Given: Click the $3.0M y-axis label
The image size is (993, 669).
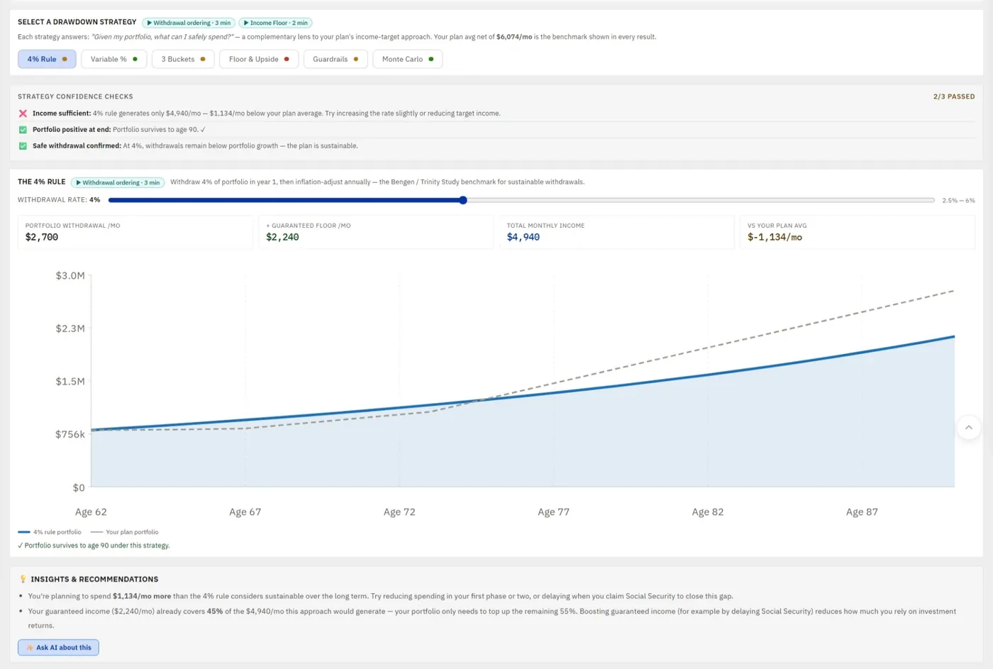Looking at the screenshot, I should (x=70, y=275).
